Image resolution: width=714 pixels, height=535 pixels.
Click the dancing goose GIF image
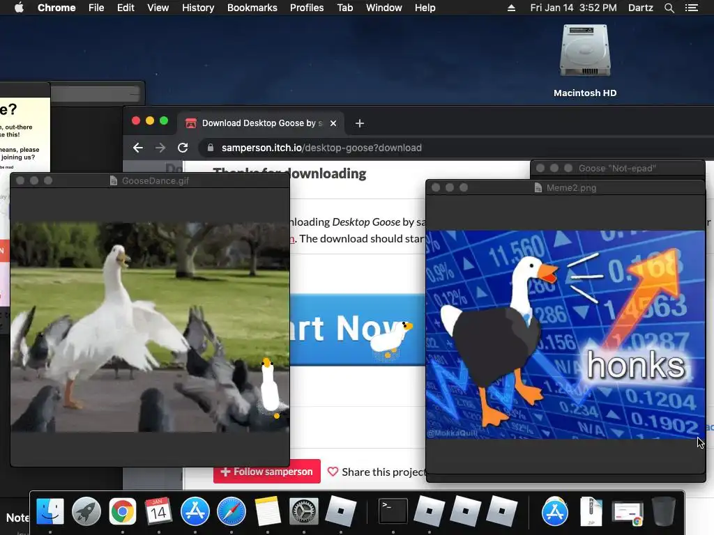point(150,327)
